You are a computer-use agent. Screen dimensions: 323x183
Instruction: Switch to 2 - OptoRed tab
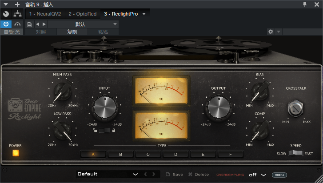pos(83,14)
